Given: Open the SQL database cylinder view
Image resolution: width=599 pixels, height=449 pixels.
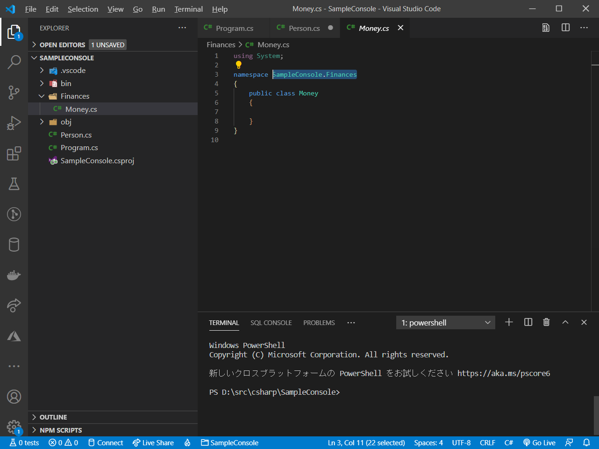Looking at the screenshot, I should [14, 245].
